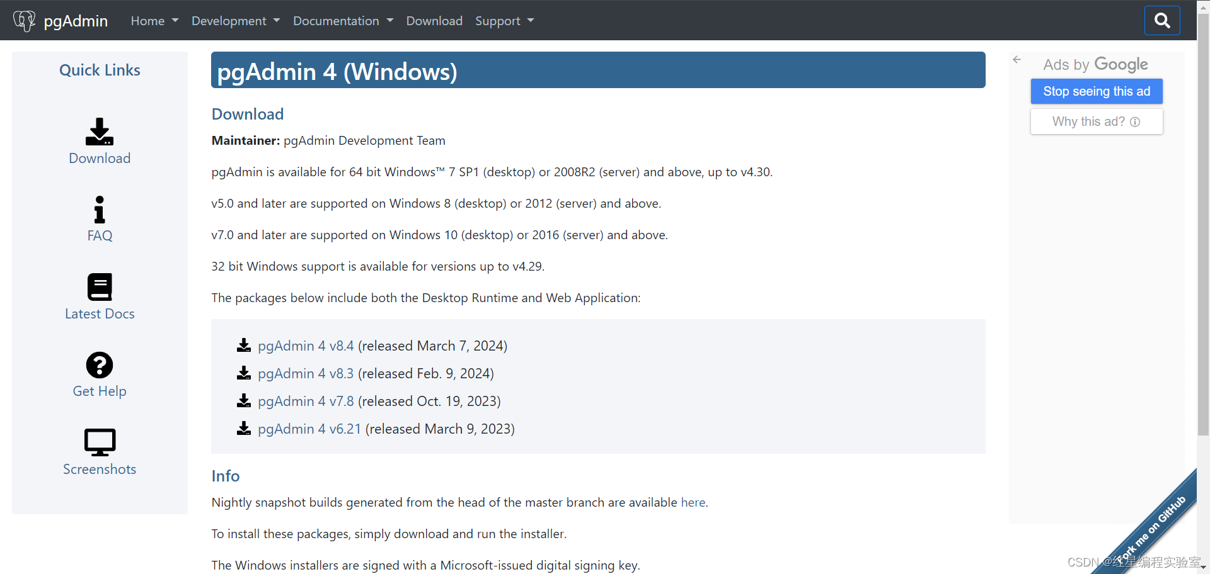The image size is (1210, 574).
Task: Click the 'Download' section heading
Action: pos(248,114)
